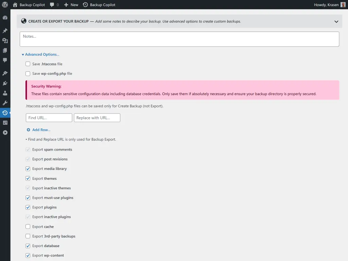The height and width of the screenshot is (261, 348).
Task: Open Pages via the stacked pages icon
Action: click(x=5, y=50)
